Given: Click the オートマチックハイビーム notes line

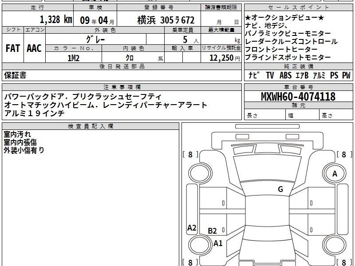Looking at the screenshot, I should 106,105.
